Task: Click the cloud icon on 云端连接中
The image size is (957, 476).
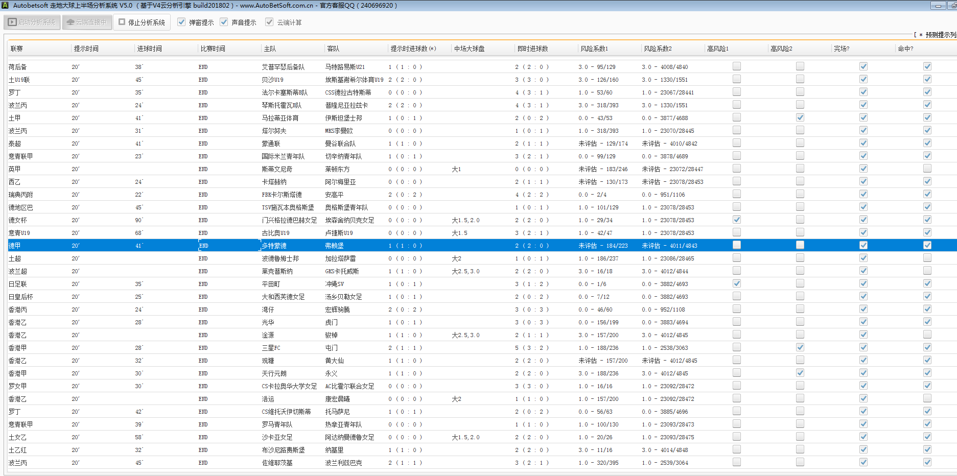Action: tap(71, 22)
